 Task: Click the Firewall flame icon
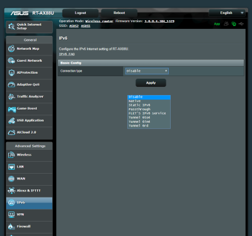11,227
